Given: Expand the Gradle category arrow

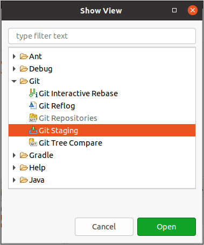Looking at the screenshot, I should coord(14,155).
